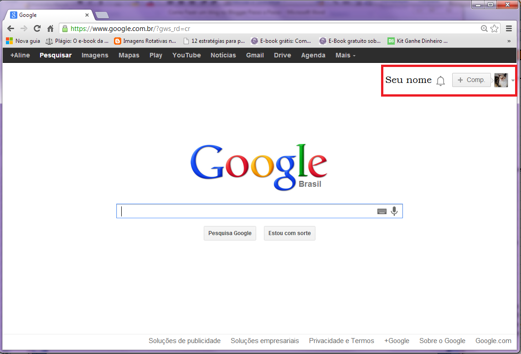Open Notícias from the Google bar

pyautogui.click(x=223, y=55)
